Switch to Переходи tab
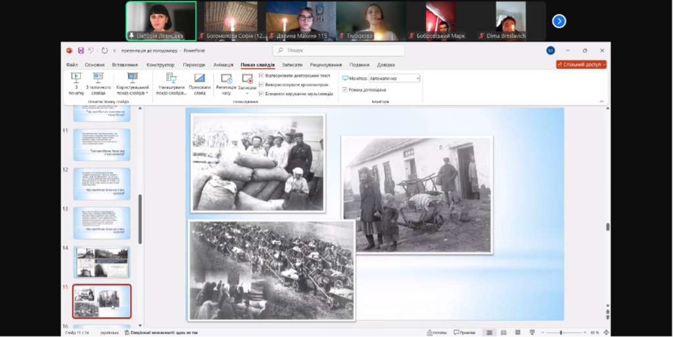Viewport: 673px width, 337px height. point(194,65)
